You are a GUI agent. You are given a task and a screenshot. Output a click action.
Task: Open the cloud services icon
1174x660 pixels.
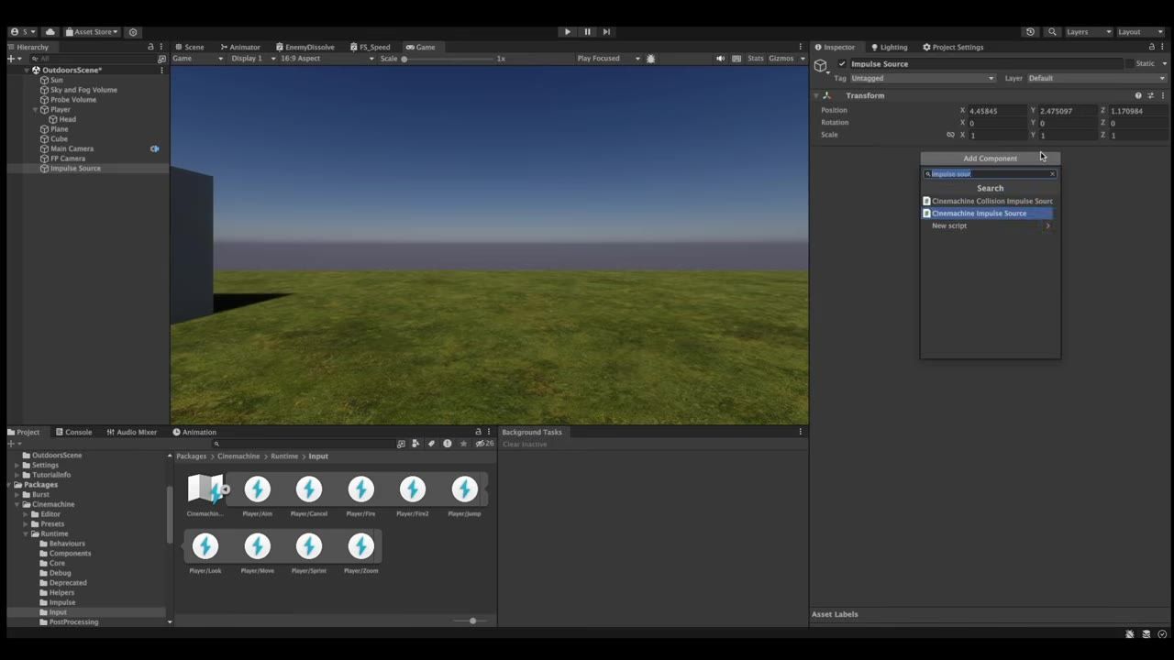(50, 31)
